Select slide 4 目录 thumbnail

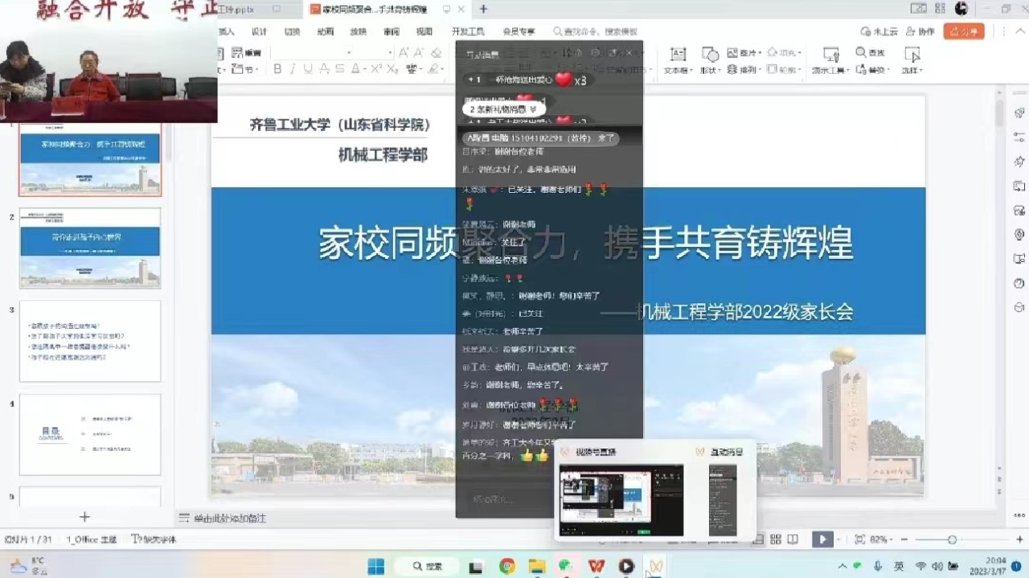pos(90,434)
